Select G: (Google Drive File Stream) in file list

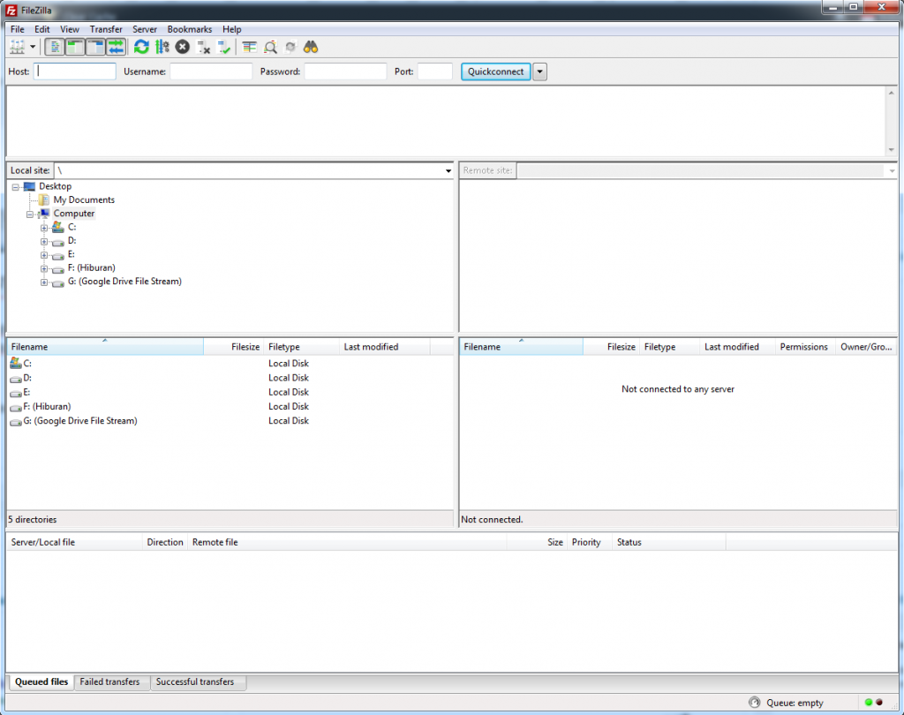(80, 421)
